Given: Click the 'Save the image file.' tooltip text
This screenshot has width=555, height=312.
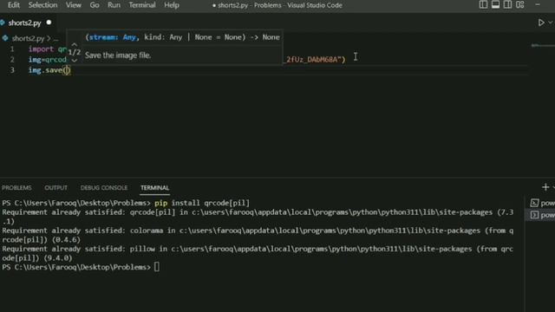Looking at the screenshot, I should tap(118, 55).
